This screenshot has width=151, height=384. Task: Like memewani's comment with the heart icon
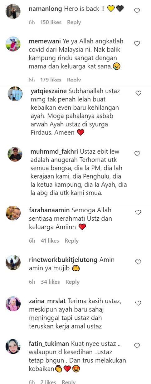coord(137,43)
